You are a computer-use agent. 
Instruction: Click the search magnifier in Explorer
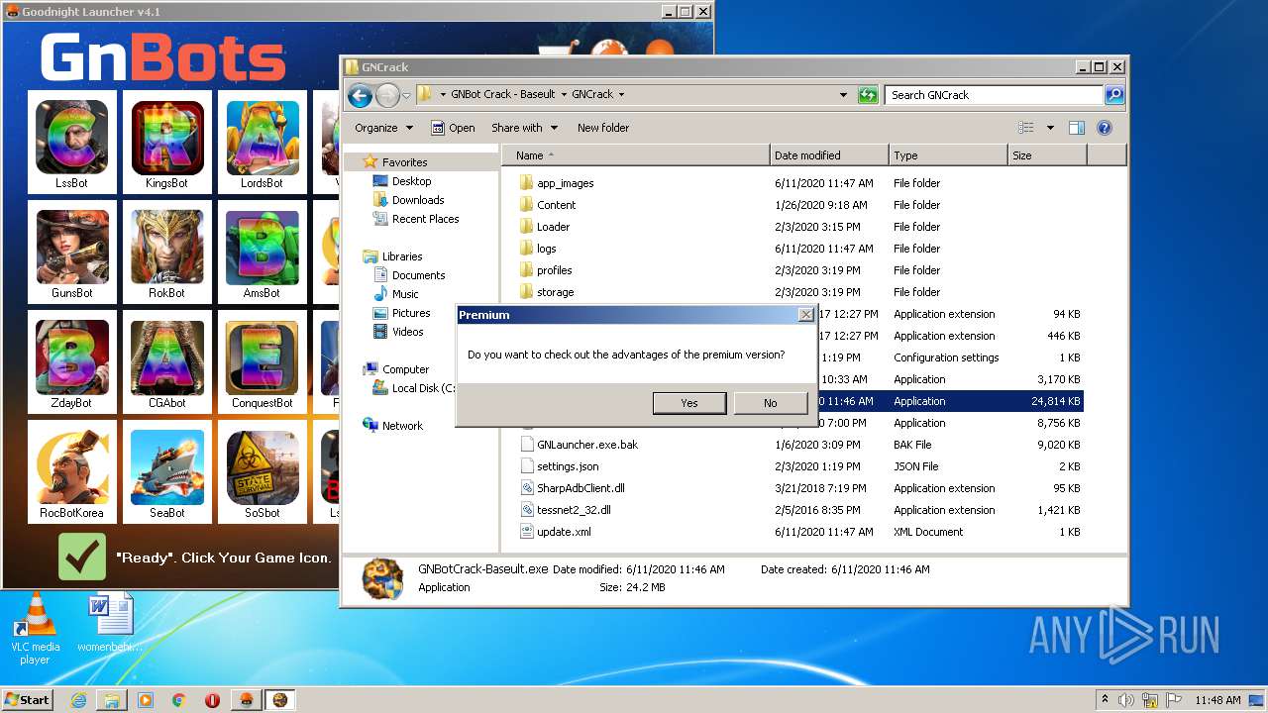pos(1114,95)
